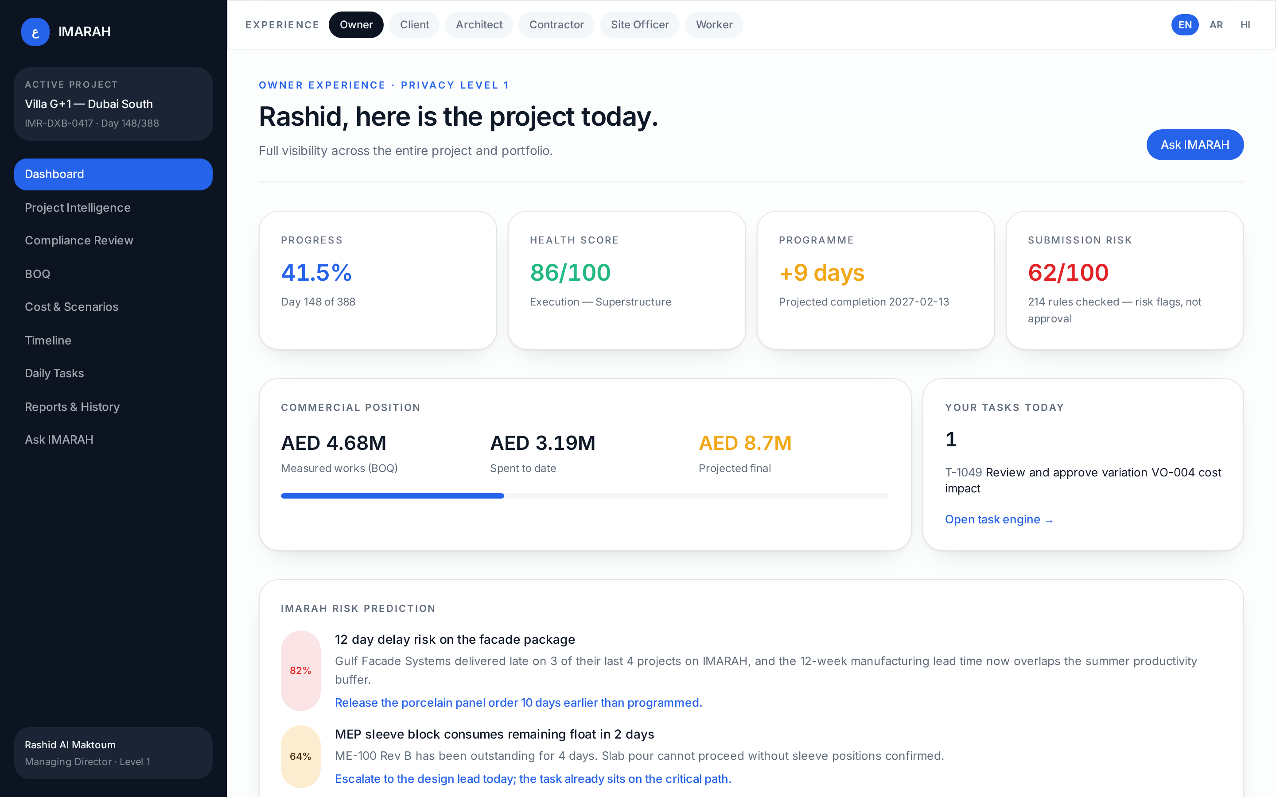Switch to Client experience
The image size is (1276, 797).
(414, 25)
